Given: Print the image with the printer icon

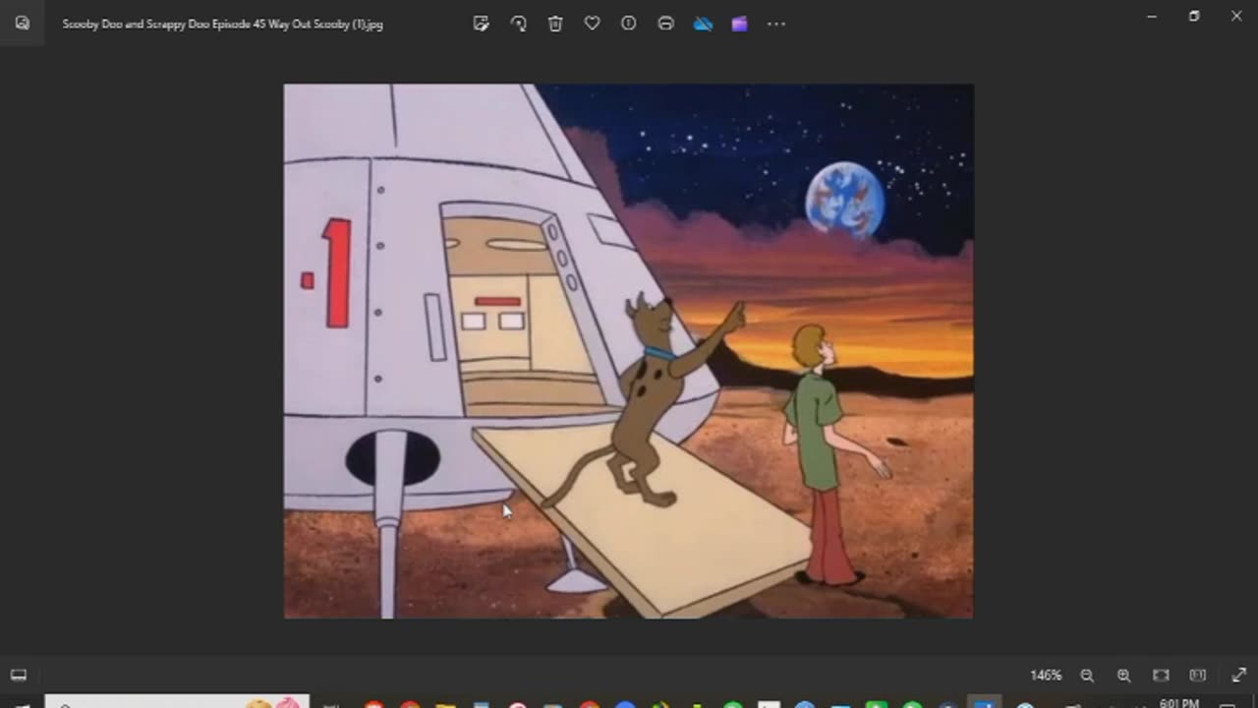Looking at the screenshot, I should coord(665,24).
